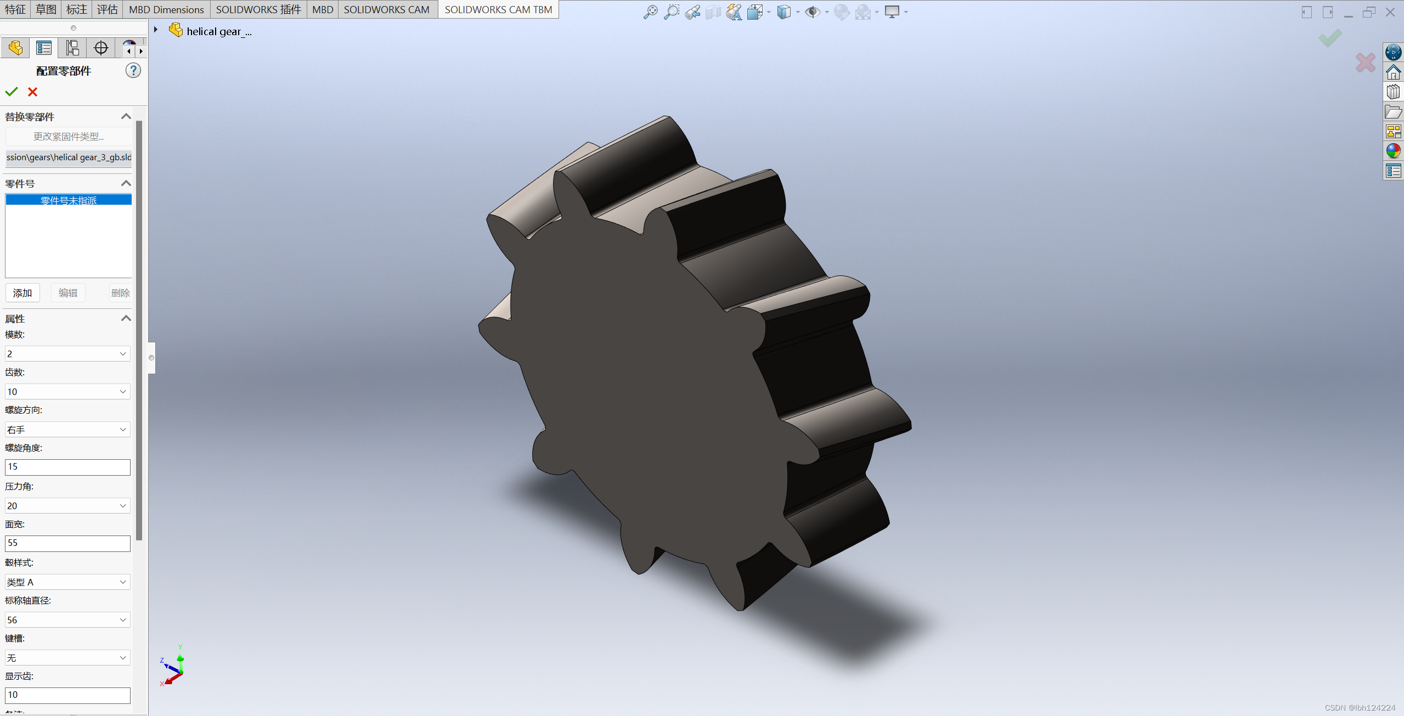Viewport: 1404px width, 716px height.
Task: Open the Appearances color ball in task pane
Action: click(1393, 151)
